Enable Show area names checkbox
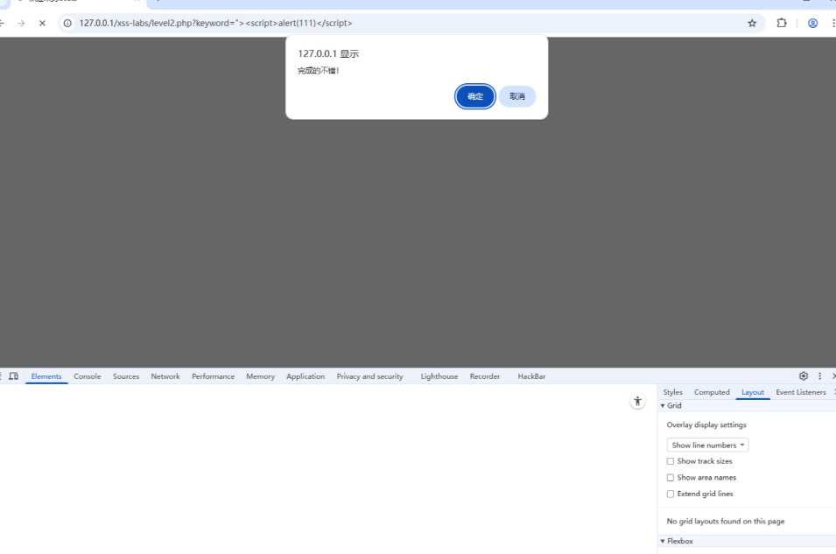Image resolution: width=836 pixels, height=554 pixels. point(671,478)
